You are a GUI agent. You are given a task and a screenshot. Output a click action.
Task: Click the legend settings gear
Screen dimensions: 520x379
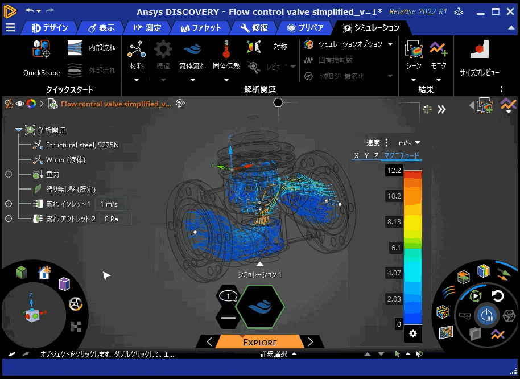pos(413,333)
